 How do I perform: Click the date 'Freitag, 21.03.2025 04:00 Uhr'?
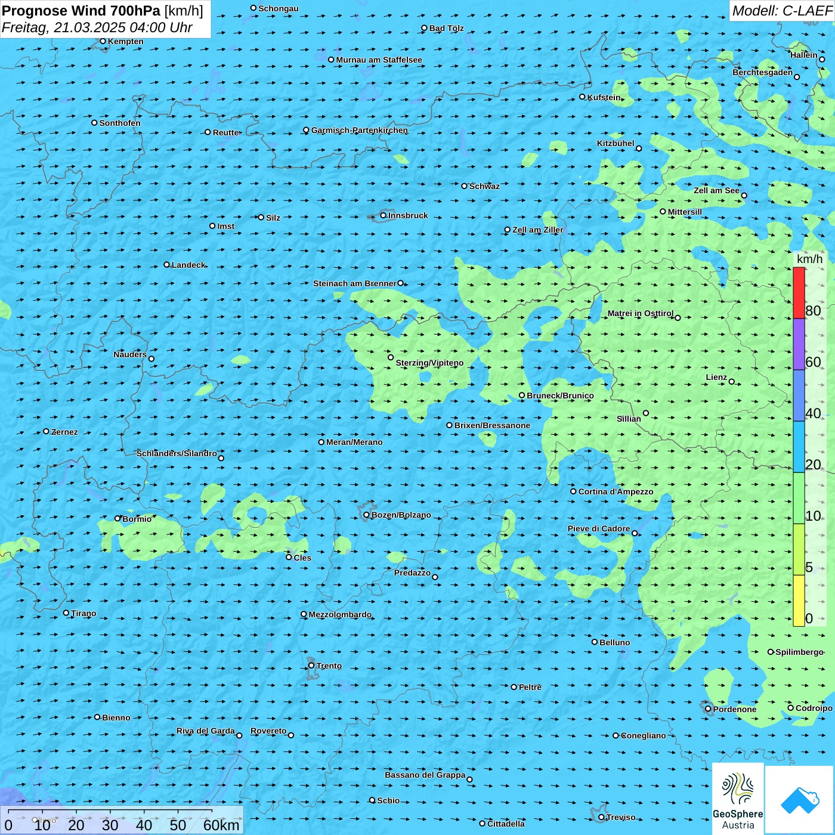[x=97, y=27]
